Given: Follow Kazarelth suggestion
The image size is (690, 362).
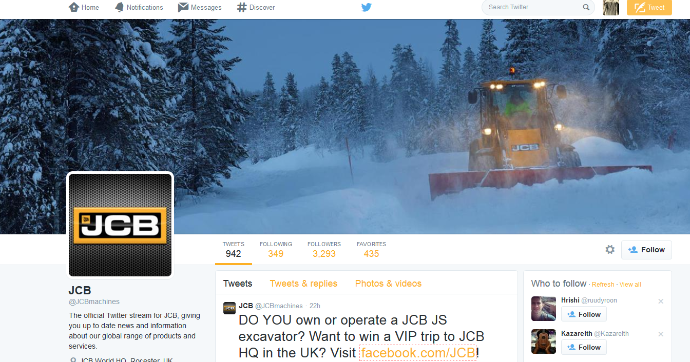Looking at the screenshot, I should (584, 347).
